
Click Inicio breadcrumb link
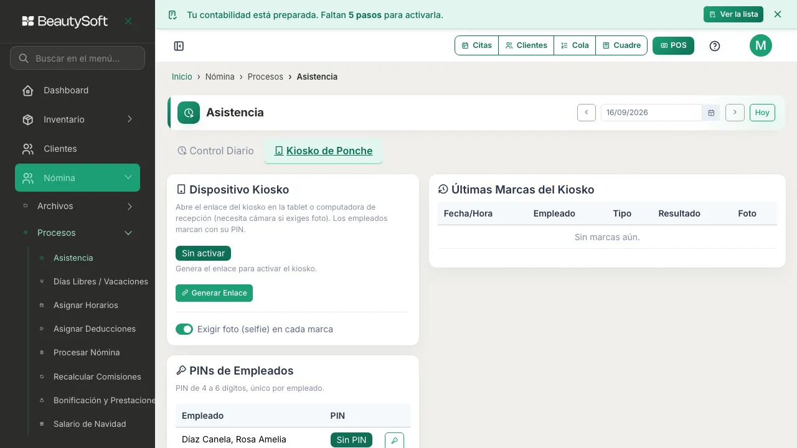point(182,77)
